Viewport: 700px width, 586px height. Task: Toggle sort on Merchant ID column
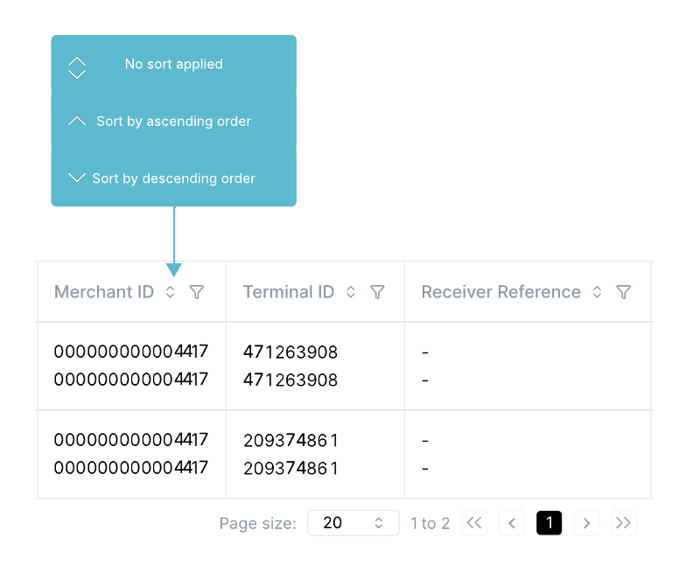pos(170,292)
